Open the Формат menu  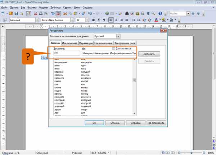tap(44, 8)
